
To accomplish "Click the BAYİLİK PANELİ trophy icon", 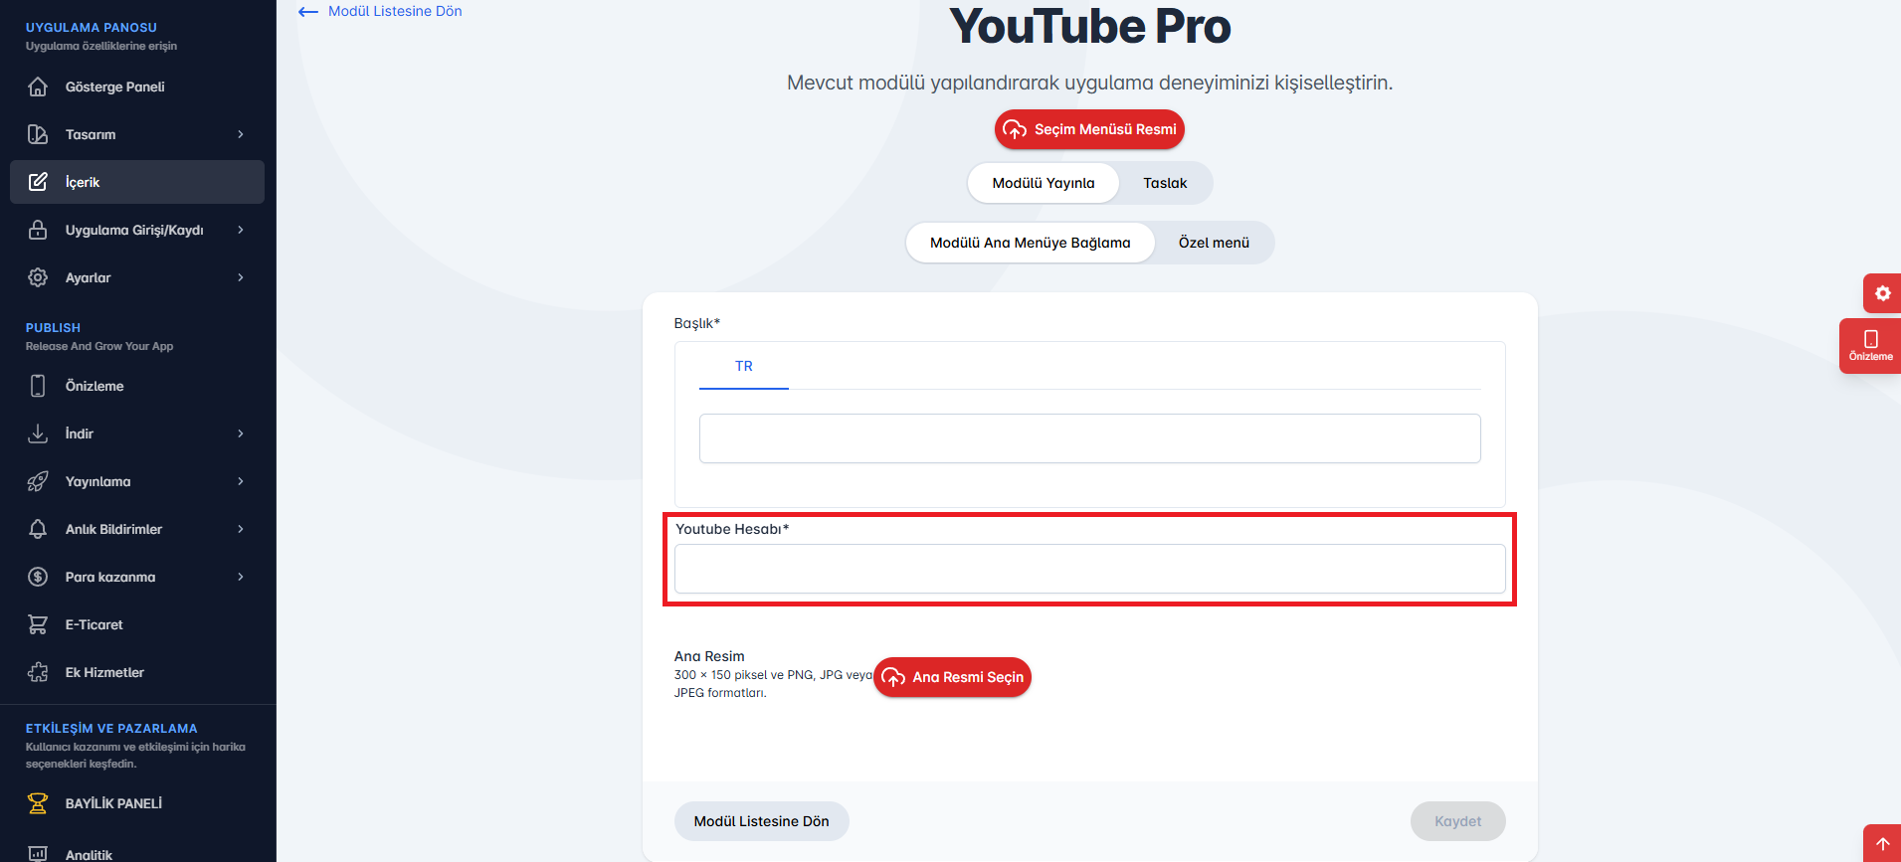I will pos(38,803).
